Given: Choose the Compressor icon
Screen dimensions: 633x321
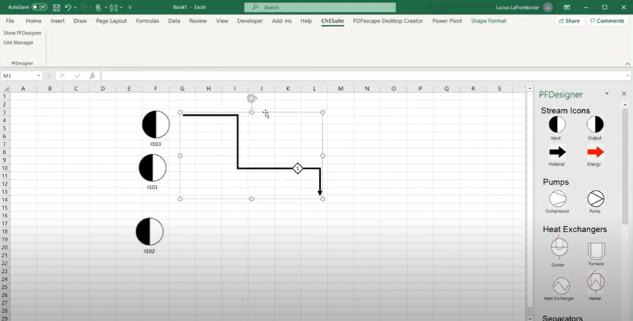Looking at the screenshot, I should click(557, 199).
